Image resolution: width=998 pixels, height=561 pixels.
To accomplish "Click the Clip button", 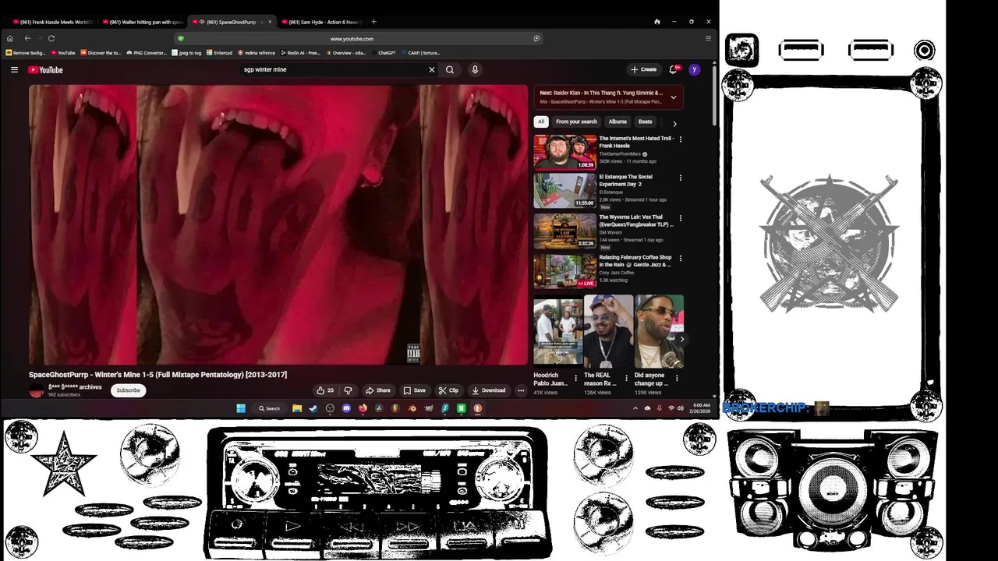I will (448, 390).
